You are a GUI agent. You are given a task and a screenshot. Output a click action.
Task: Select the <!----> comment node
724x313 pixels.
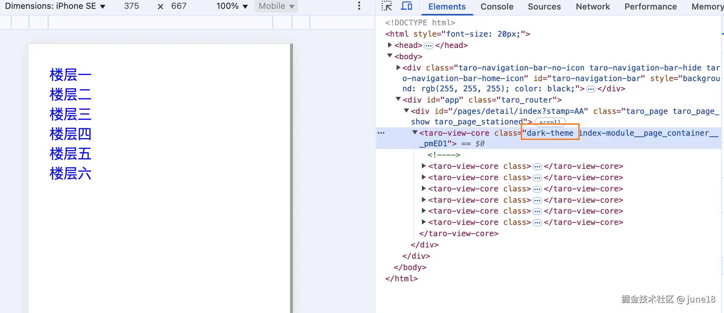444,155
